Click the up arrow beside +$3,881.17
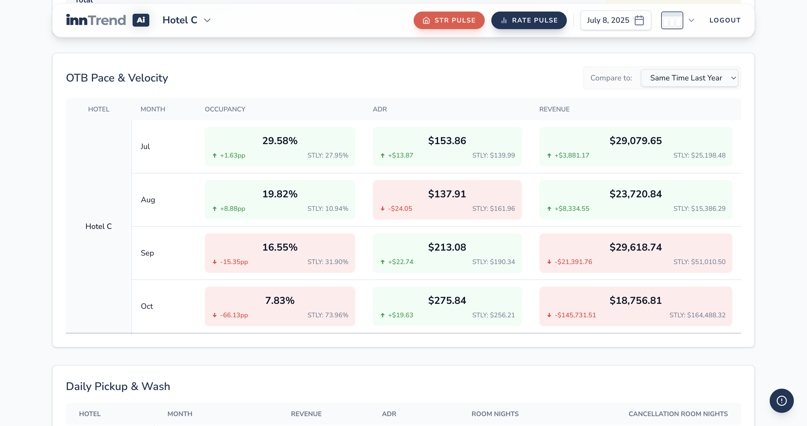The width and height of the screenshot is (807, 426). [x=549, y=155]
